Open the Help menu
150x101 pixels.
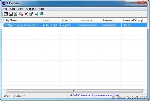42,9
